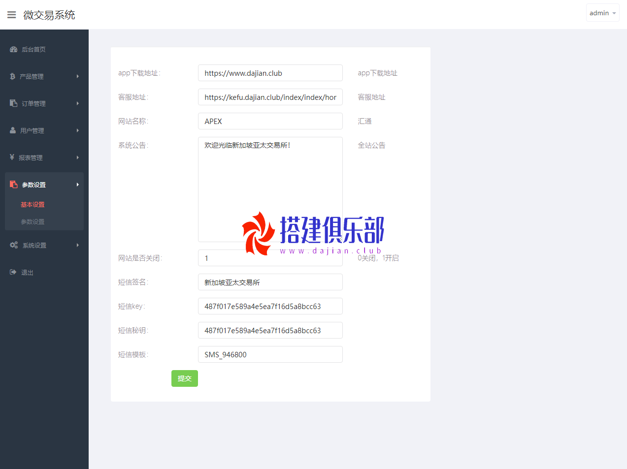Click the 网站是否关闭: field label
The width and height of the screenshot is (627, 469).
click(x=140, y=258)
